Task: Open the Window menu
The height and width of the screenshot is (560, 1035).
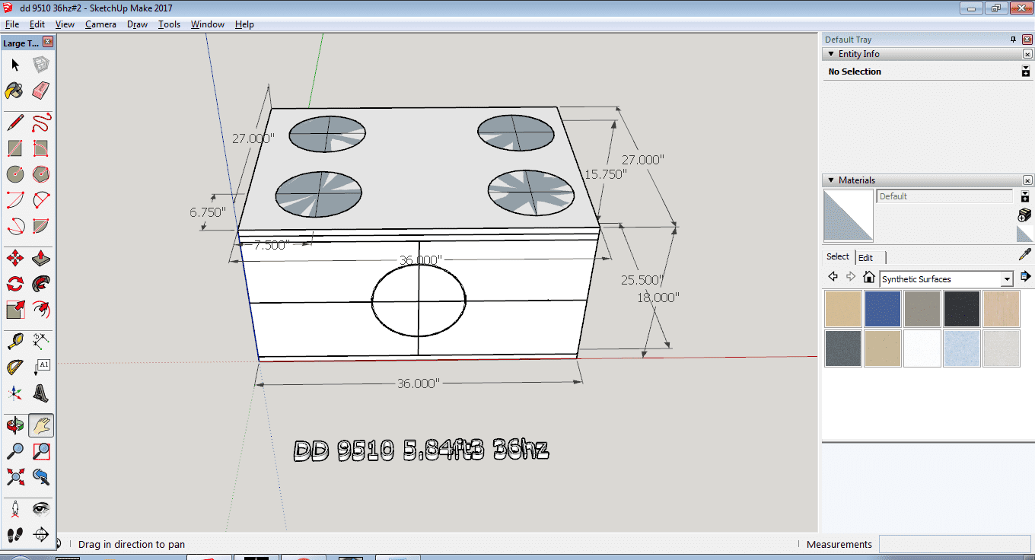Action: pos(207,24)
